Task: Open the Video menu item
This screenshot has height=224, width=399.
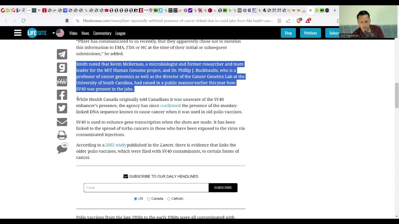Action: [x=73, y=33]
